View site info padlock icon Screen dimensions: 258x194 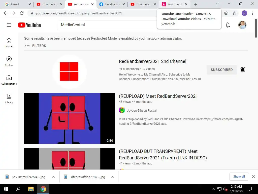click(32, 13)
